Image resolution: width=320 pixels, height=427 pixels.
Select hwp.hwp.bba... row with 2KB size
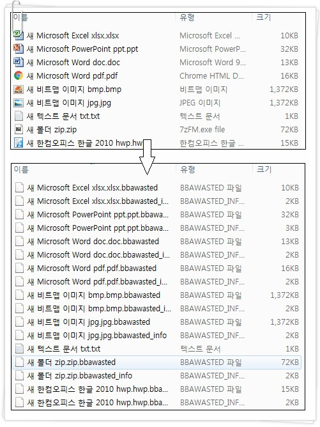pos(158,403)
